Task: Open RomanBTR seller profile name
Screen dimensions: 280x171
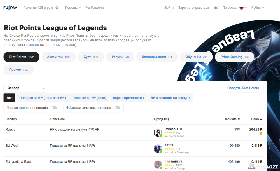Action: point(173,129)
